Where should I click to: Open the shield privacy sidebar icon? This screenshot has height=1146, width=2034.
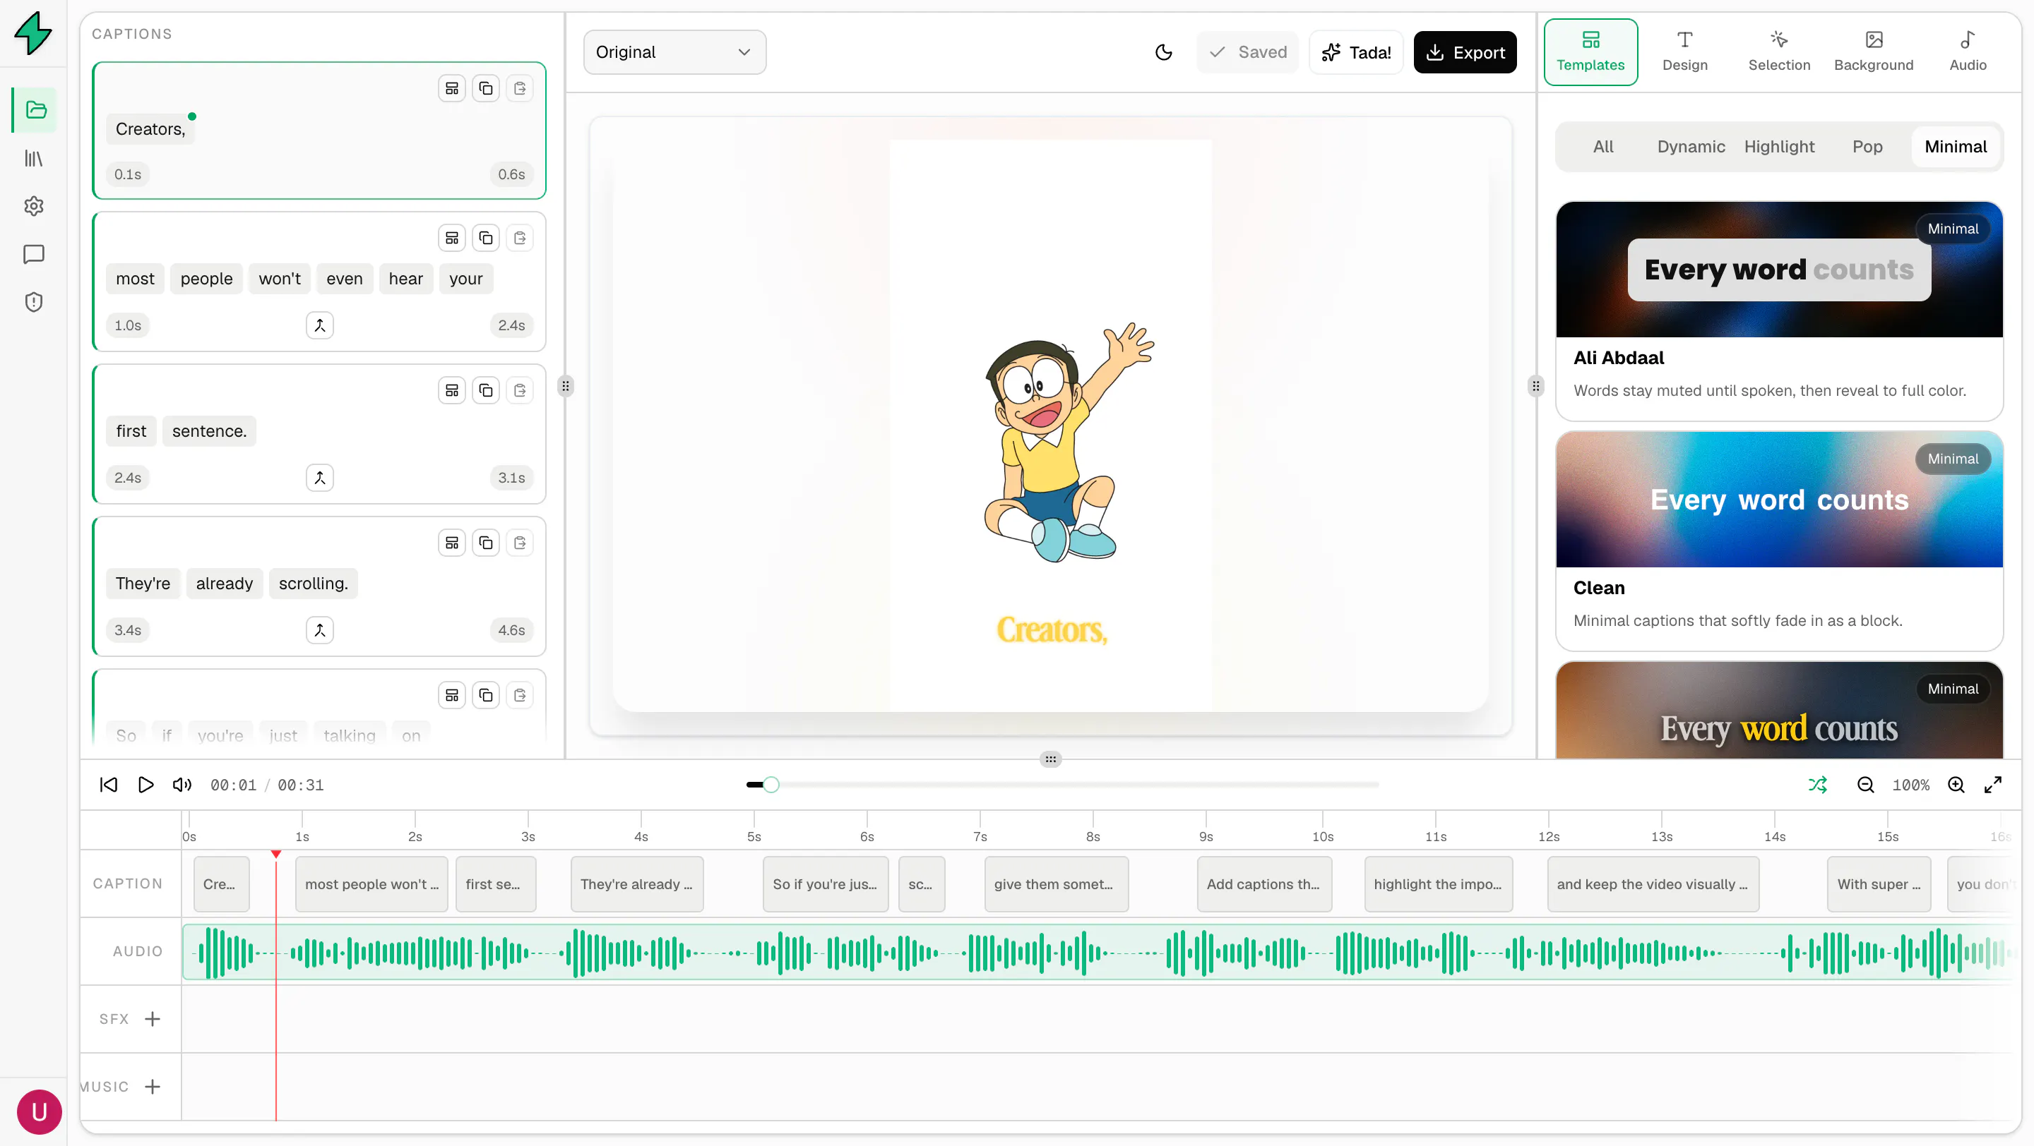tap(34, 302)
